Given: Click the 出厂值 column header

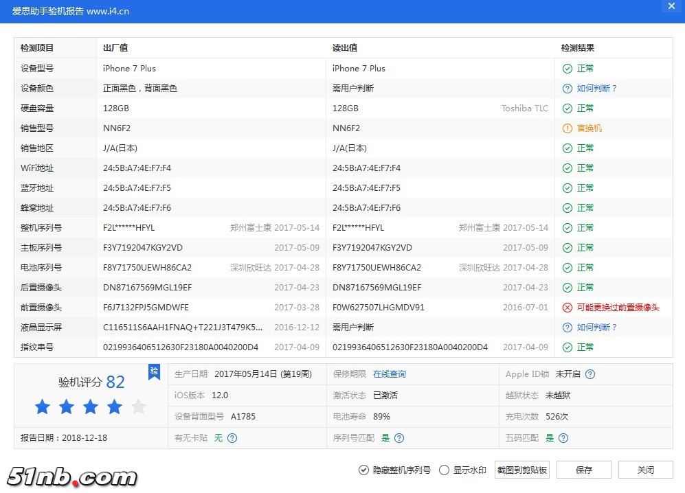Looking at the screenshot, I should [115, 48].
